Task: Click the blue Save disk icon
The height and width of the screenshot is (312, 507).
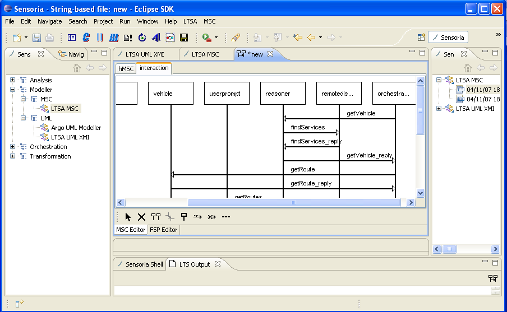Action: (36, 38)
